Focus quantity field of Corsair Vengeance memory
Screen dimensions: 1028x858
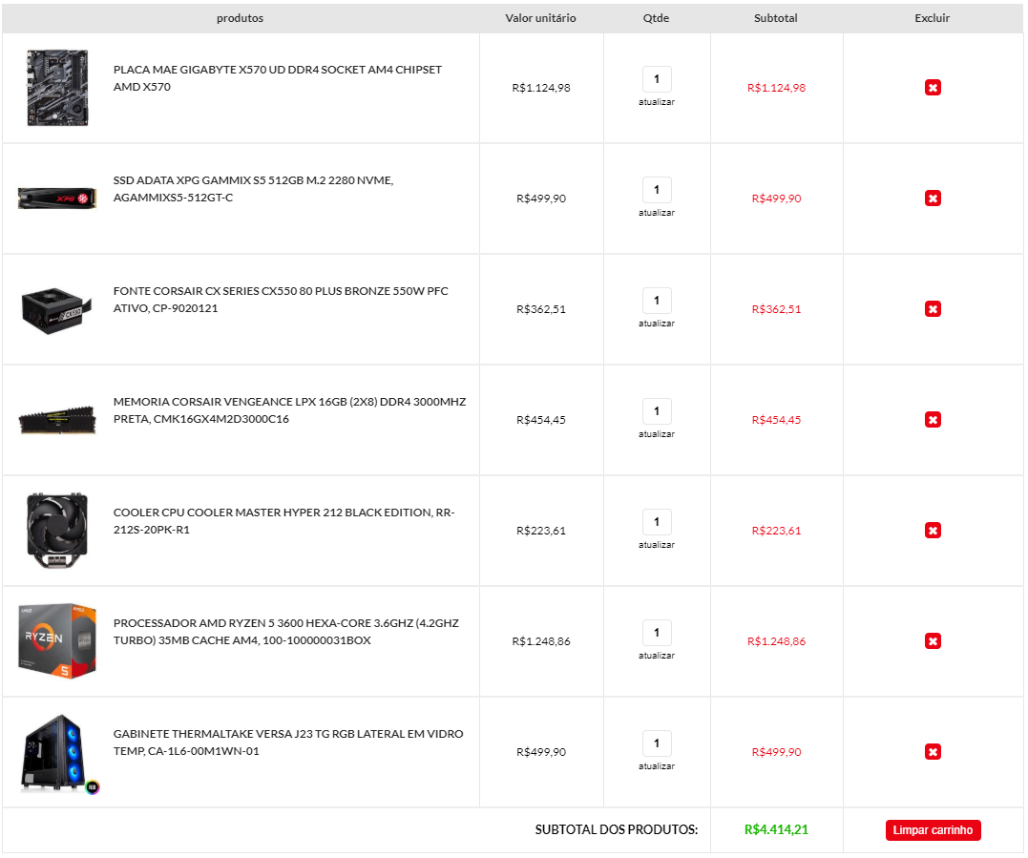657,411
